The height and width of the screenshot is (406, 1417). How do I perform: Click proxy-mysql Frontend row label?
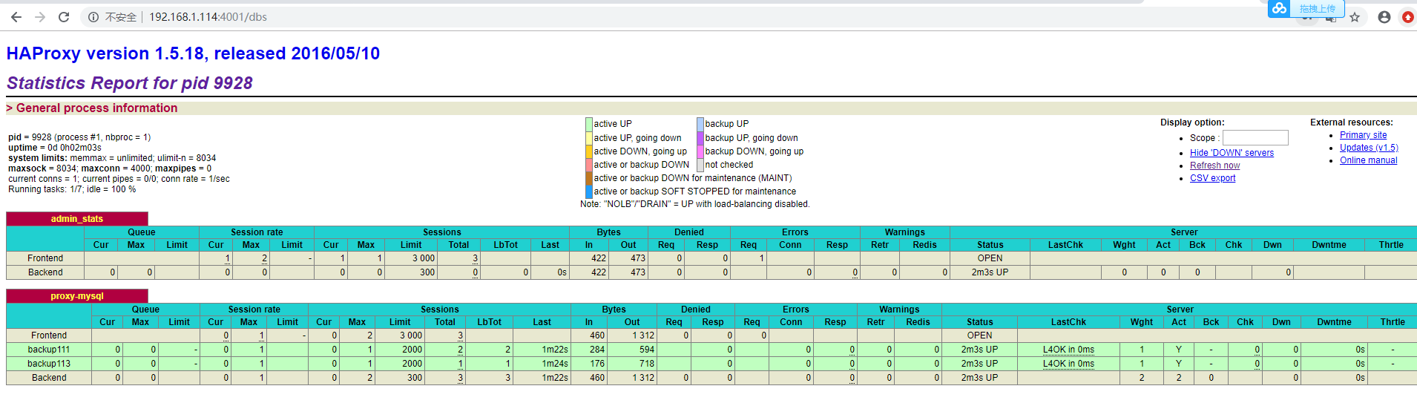point(49,335)
